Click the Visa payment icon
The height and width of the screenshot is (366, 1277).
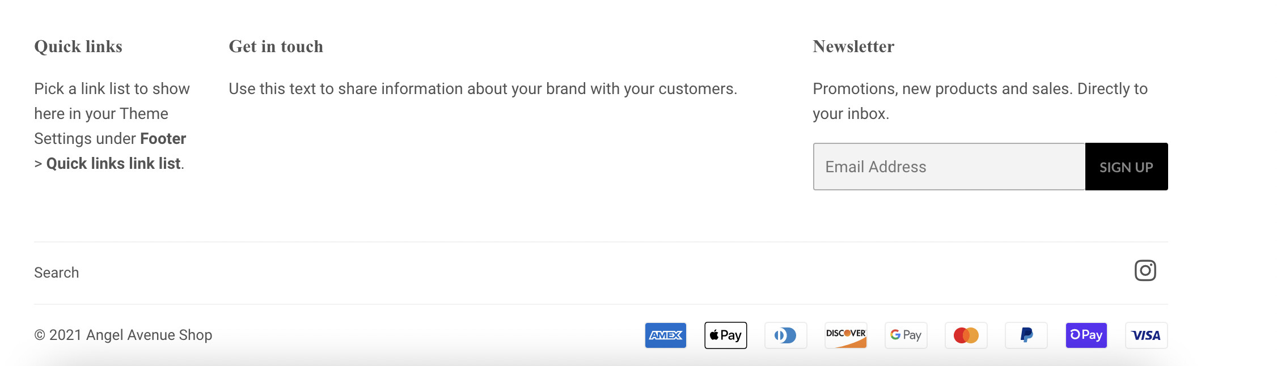pyautogui.click(x=1147, y=335)
